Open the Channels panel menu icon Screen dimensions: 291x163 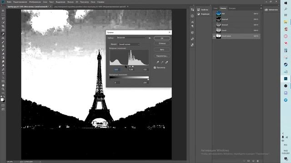point(261,8)
